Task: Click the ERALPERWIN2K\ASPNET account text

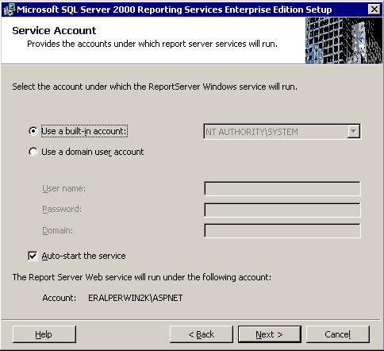Action: (135, 298)
